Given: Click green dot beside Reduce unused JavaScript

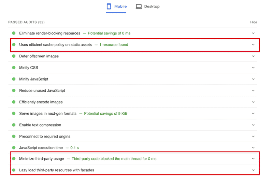Looking at the screenshot, I should (x=14, y=90).
